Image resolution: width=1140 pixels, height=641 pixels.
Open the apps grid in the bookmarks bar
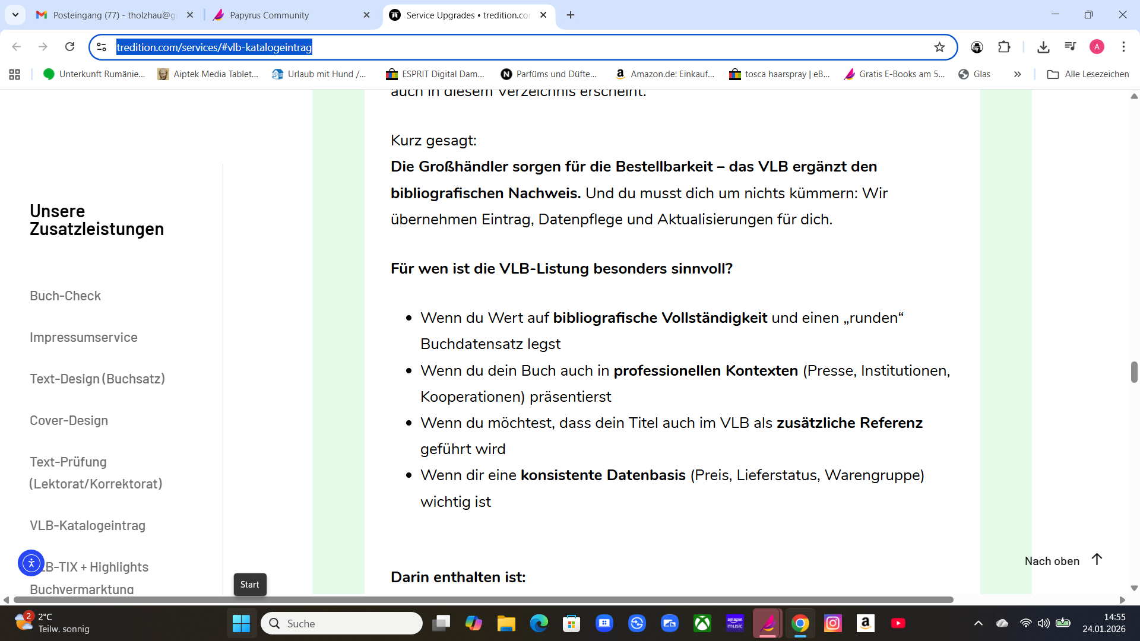tap(15, 74)
